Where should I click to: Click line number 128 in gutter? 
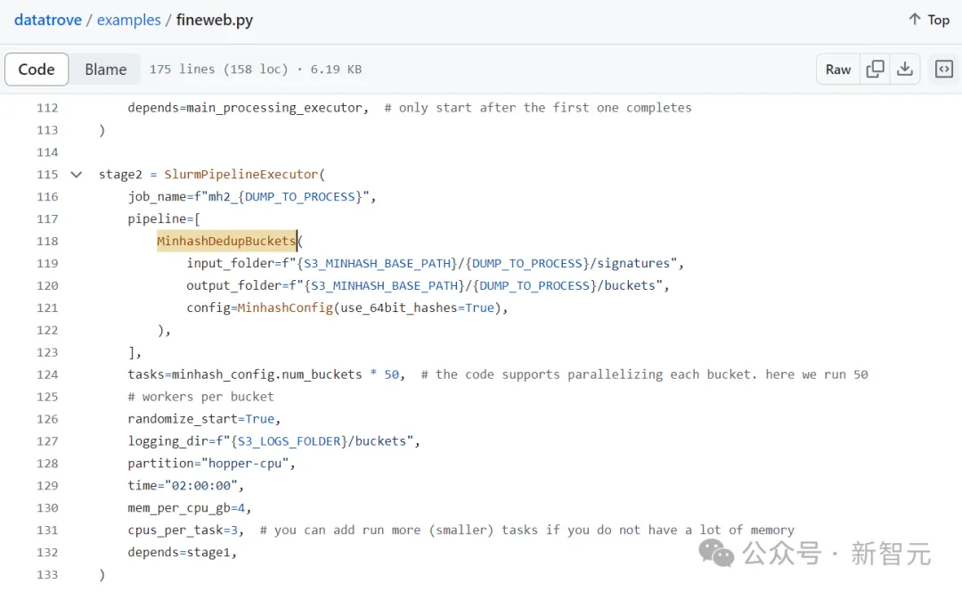point(47,464)
